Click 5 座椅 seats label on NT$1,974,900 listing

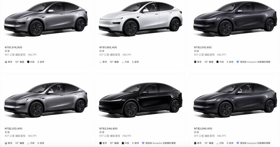[41, 62]
